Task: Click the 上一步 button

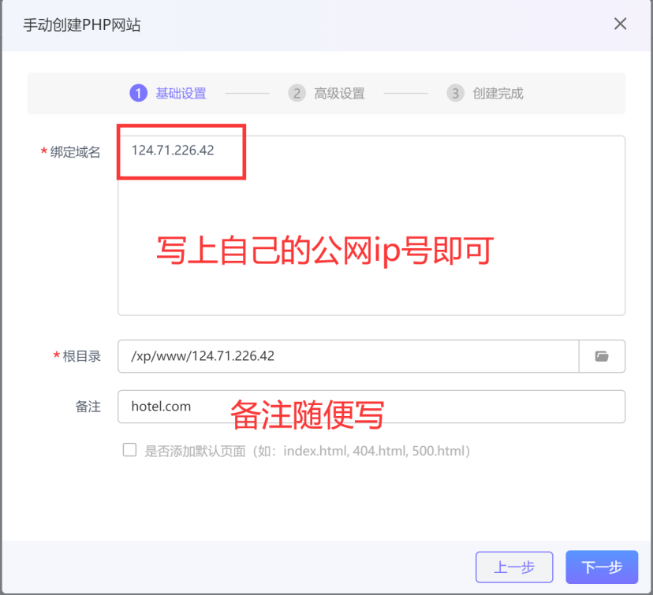Action: tap(514, 567)
